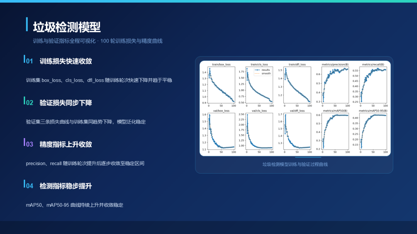Select the heading 验证损失同步下降

pyautogui.click(x=66, y=103)
